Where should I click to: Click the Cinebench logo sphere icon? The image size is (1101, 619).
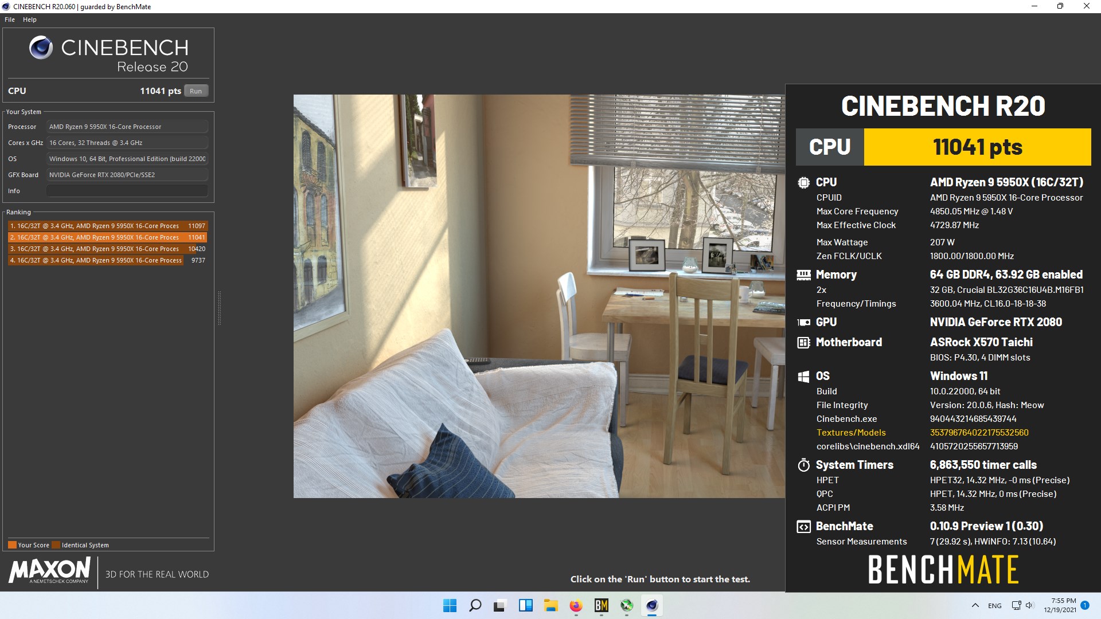click(x=41, y=48)
